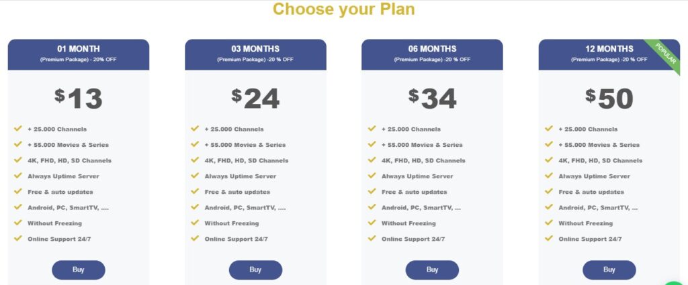Click Buy button for 06 Months plan

click(432, 270)
